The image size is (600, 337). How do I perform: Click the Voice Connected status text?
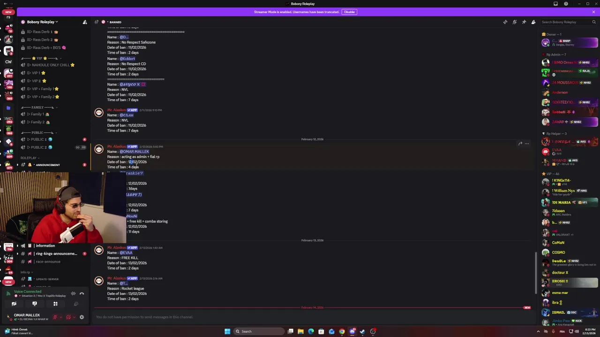[28, 292]
